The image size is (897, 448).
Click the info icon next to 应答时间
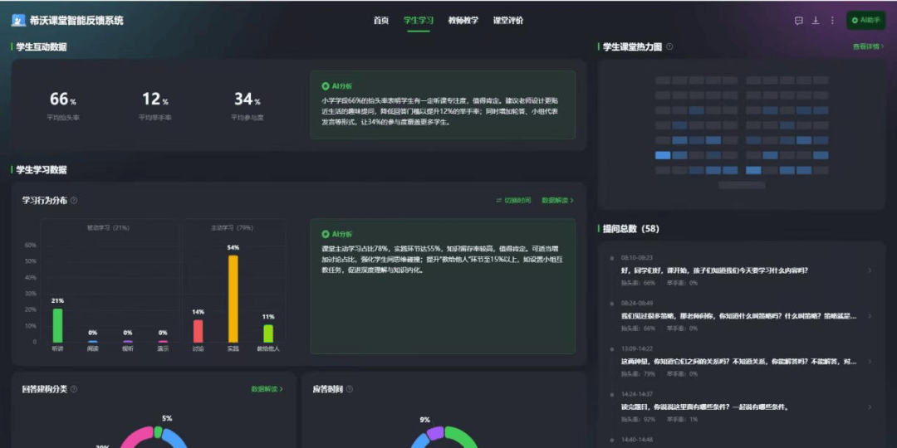pyautogui.click(x=350, y=389)
